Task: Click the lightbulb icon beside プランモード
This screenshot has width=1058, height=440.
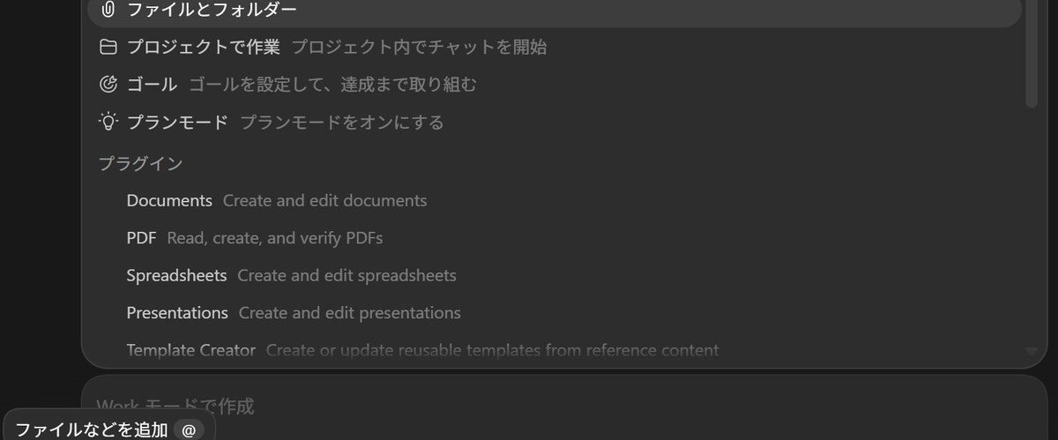Action: (x=108, y=122)
